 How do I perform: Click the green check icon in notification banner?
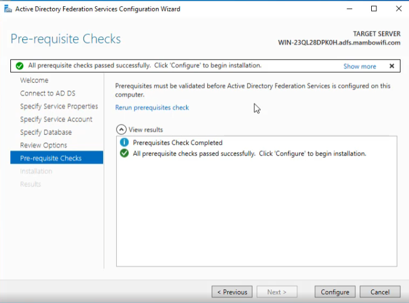click(19, 66)
